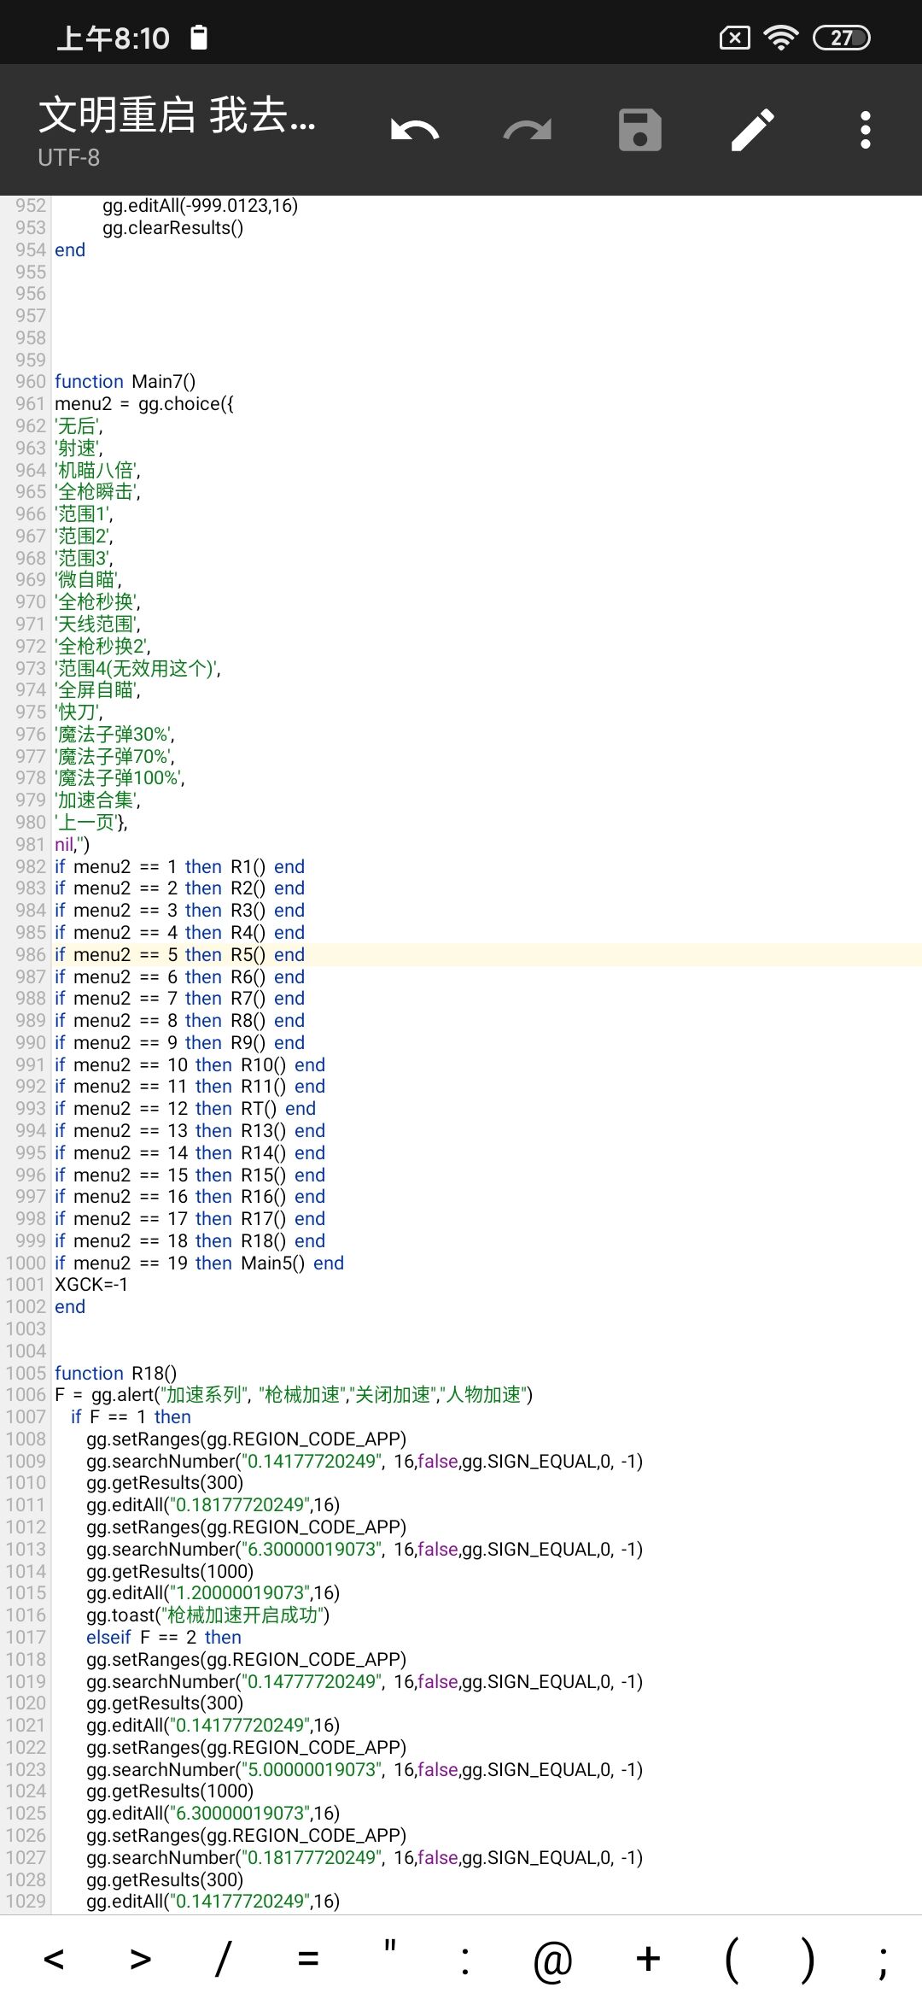Tap the redo arrow icon
This screenshot has height=1999, width=922.
point(528,131)
